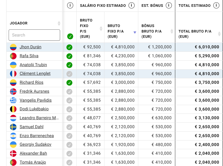Image resolution: width=223 pixels, height=166 pixels.
Task: Sort by the Jogador column arrows
Action: pos(59,23)
